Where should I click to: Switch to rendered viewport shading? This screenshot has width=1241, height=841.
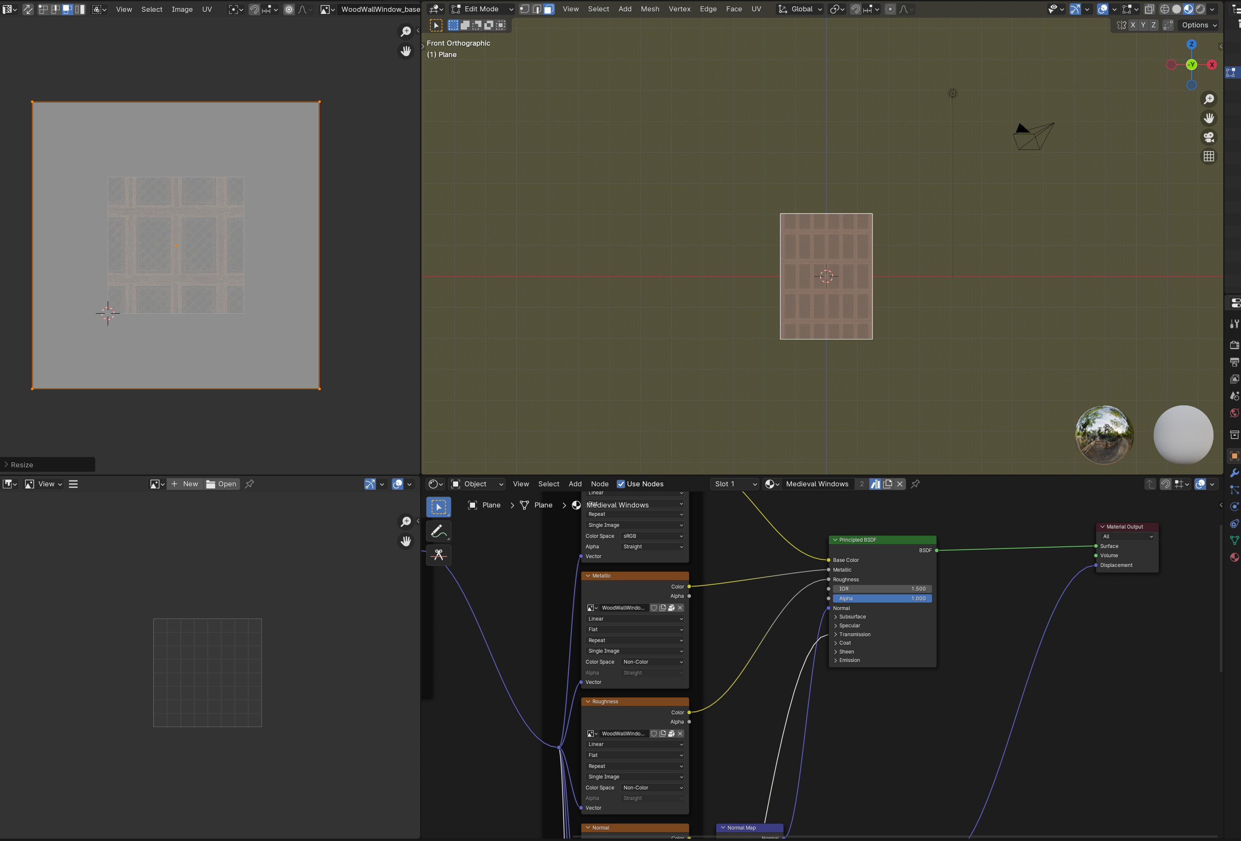(1200, 9)
